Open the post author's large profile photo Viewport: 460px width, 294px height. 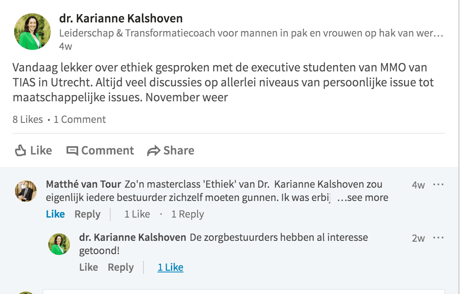pyautogui.click(x=32, y=32)
